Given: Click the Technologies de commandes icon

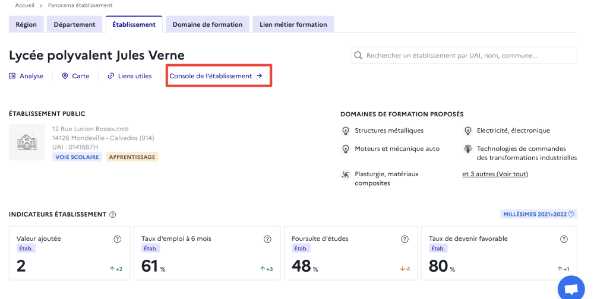Looking at the screenshot, I should [468, 149].
